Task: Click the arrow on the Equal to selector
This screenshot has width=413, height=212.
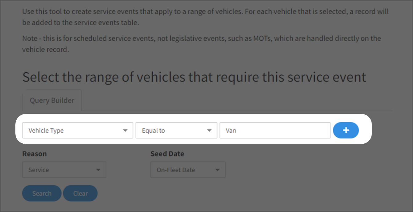Action: 209,130
